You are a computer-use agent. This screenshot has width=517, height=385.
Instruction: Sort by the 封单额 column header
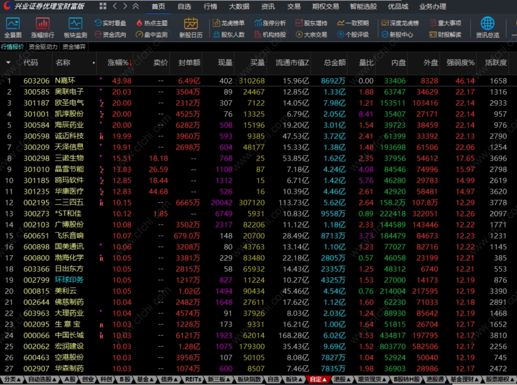pyautogui.click(x=189, y=62)
